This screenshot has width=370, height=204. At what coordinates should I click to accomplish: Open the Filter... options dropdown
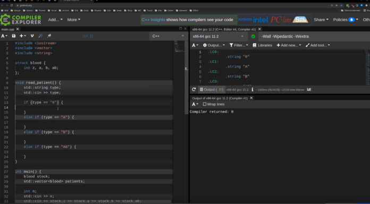pyautogui.click(x=239, y=45)
